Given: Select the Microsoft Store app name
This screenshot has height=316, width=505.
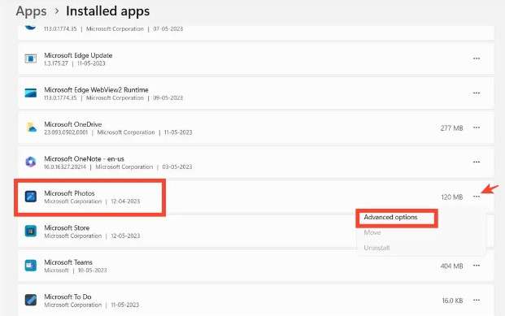Looking at the screenshot, I should pos(67,227).
